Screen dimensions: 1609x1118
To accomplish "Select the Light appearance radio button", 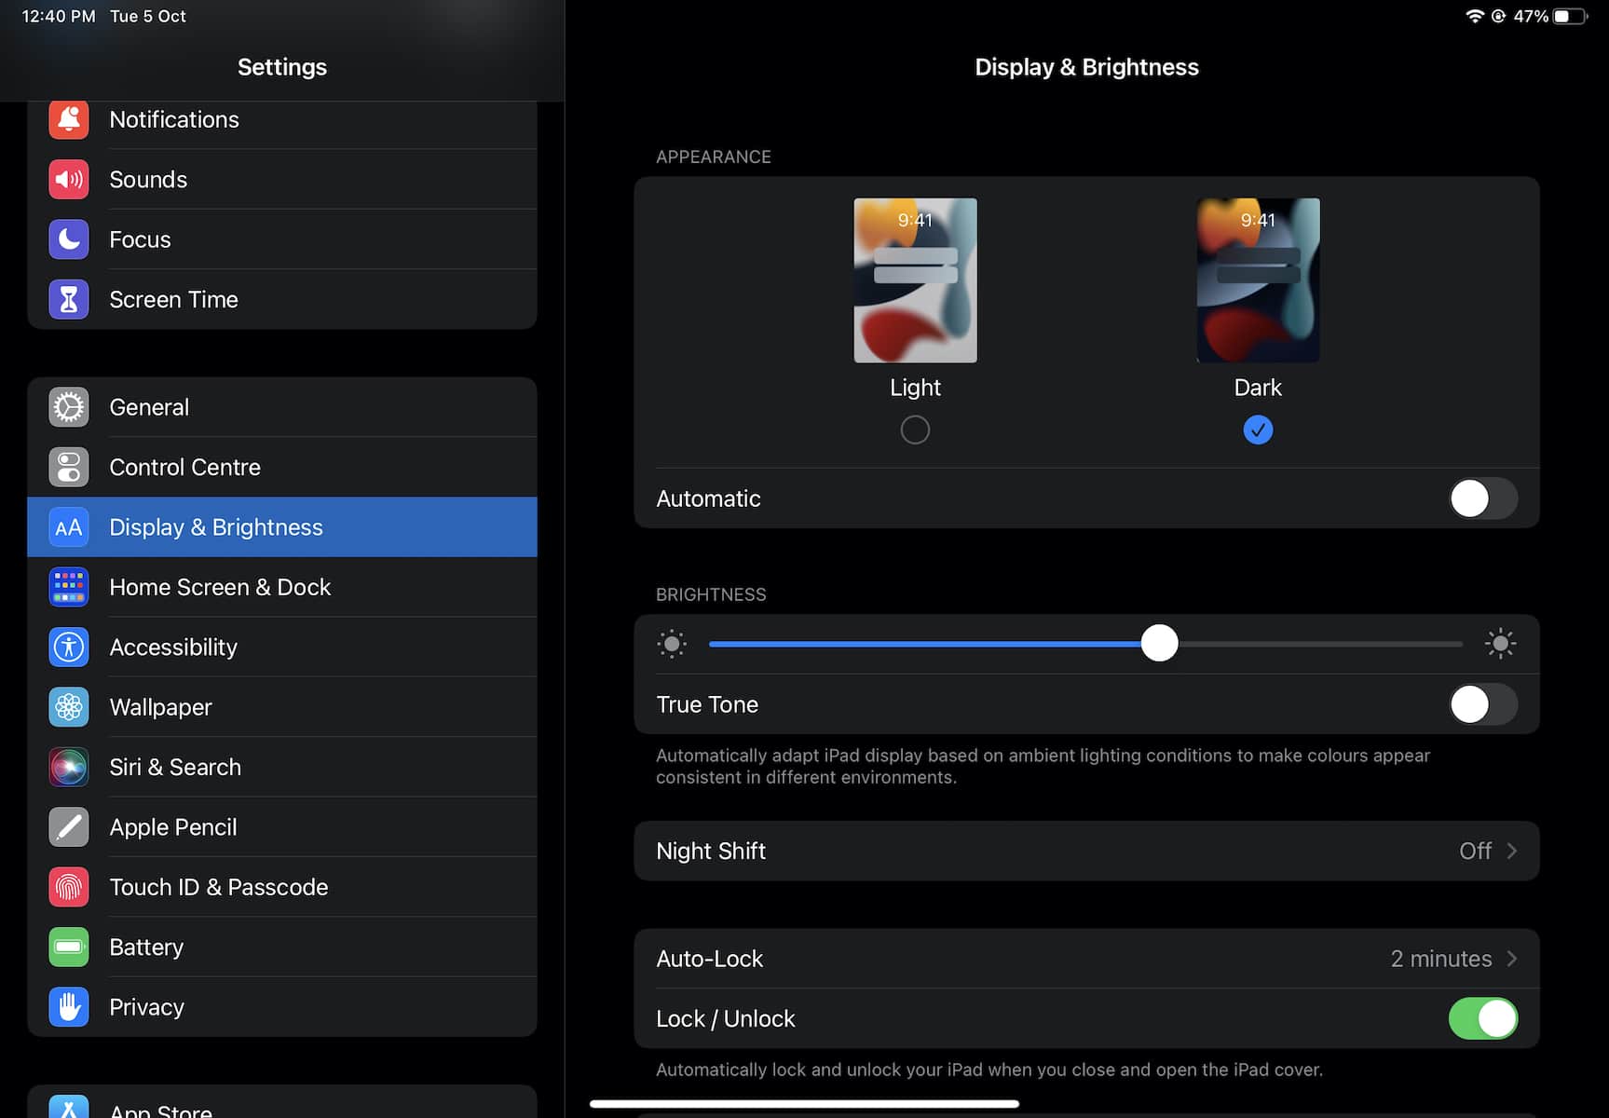I will coord(915,429).
